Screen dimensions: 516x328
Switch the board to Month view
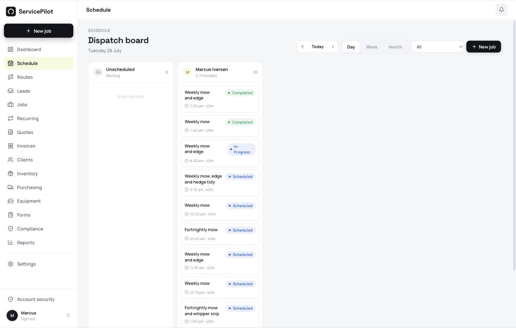point(395,47)
